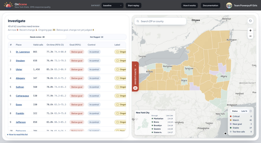Click the Valid calls column header
The image size is (261, 143).
point(38,45)
